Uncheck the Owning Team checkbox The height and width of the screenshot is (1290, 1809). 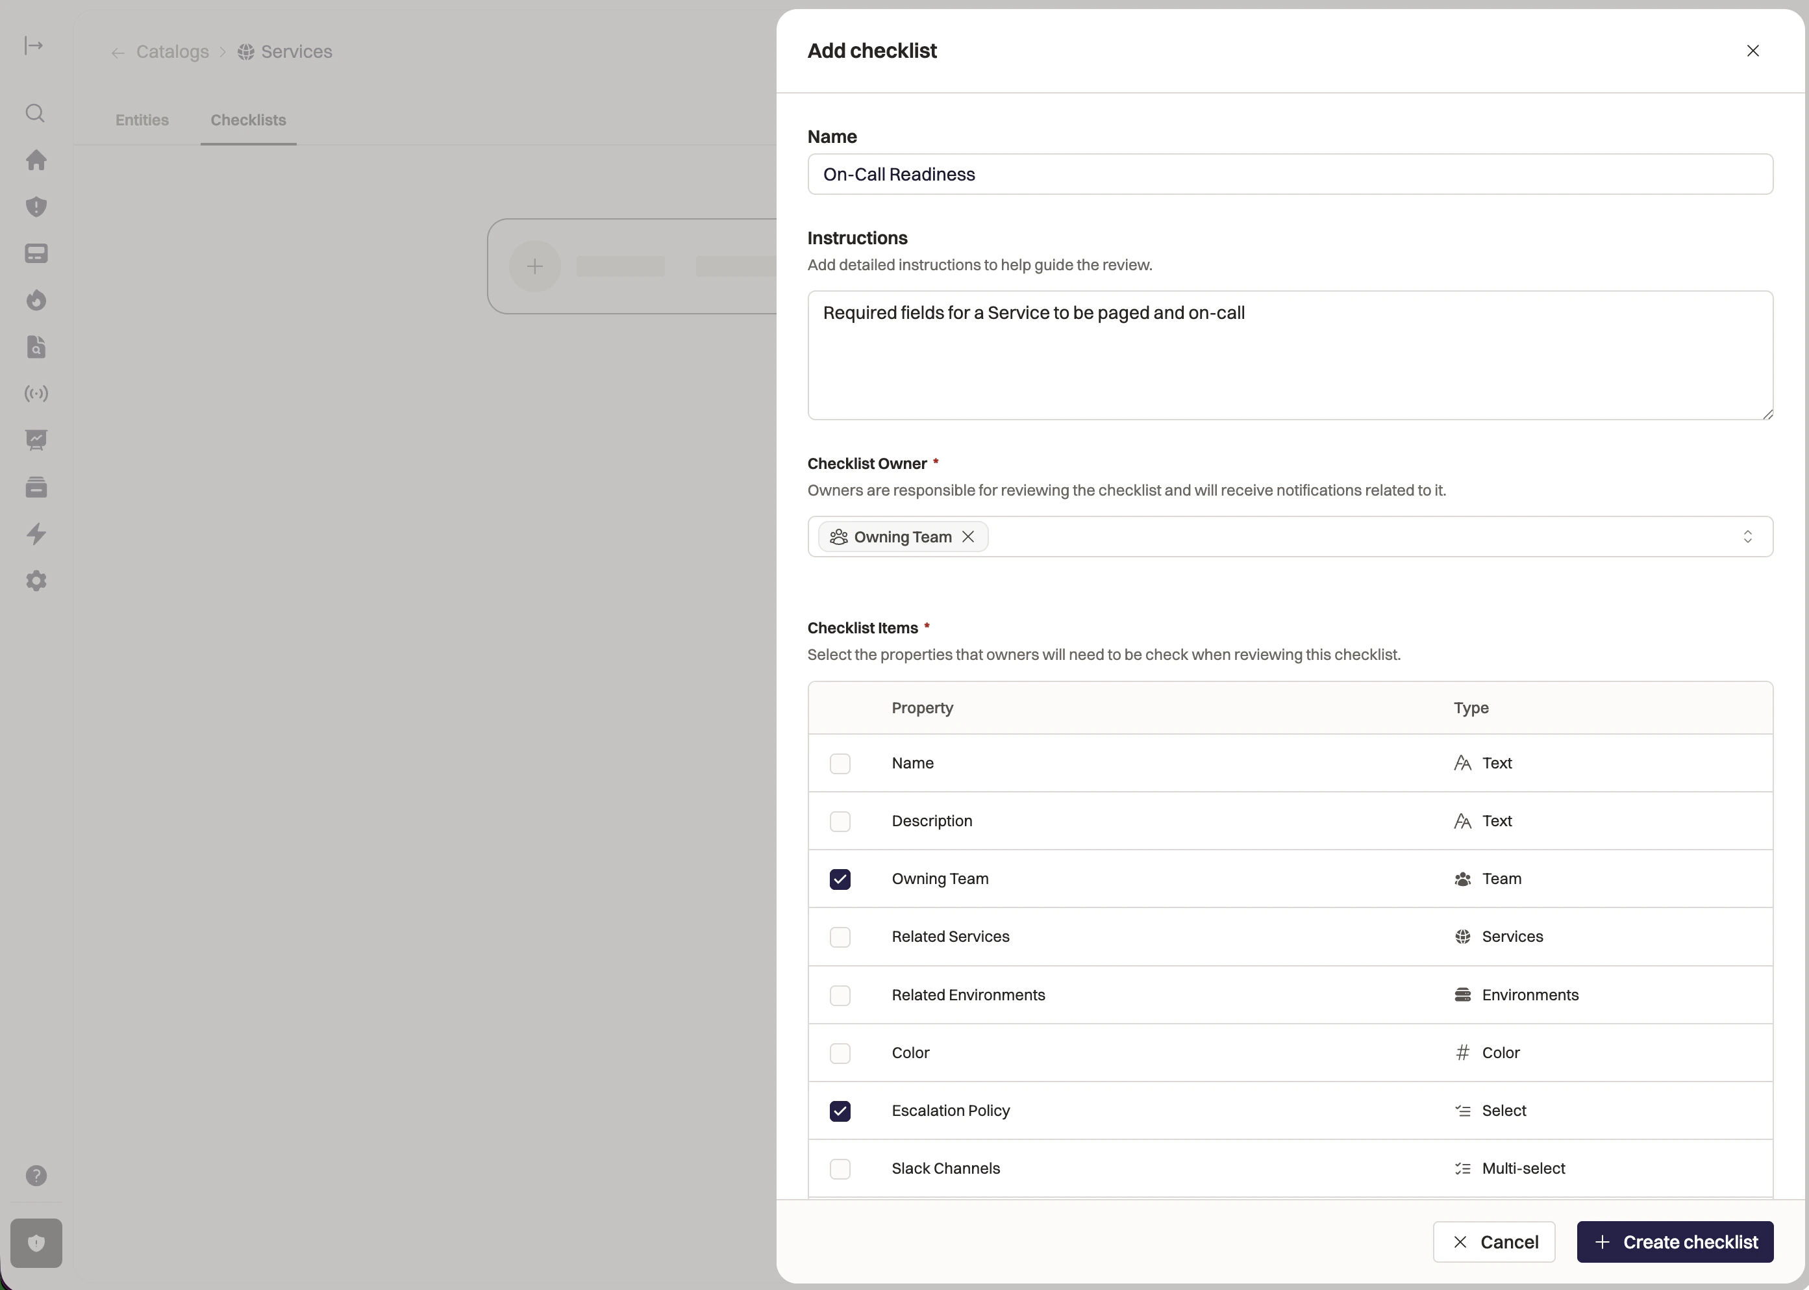pyautogui.click(x=840, y=879)
